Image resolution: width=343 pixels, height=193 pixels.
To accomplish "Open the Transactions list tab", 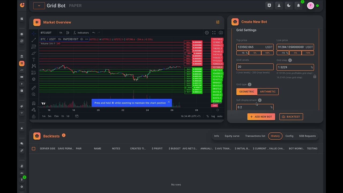I will point(255,136).
